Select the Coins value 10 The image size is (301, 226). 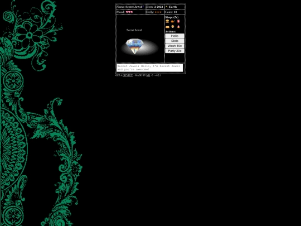[175, 12]
